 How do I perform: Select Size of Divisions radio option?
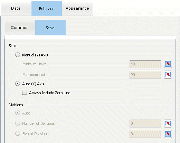tap(18, 133)
